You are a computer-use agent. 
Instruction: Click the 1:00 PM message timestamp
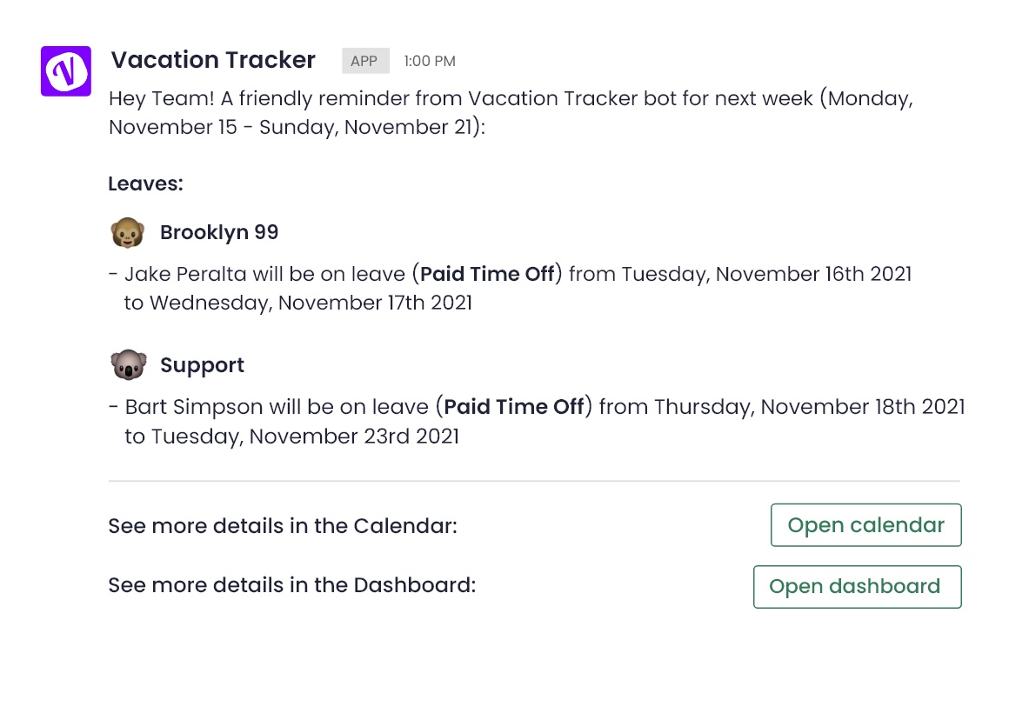[429, 61]
